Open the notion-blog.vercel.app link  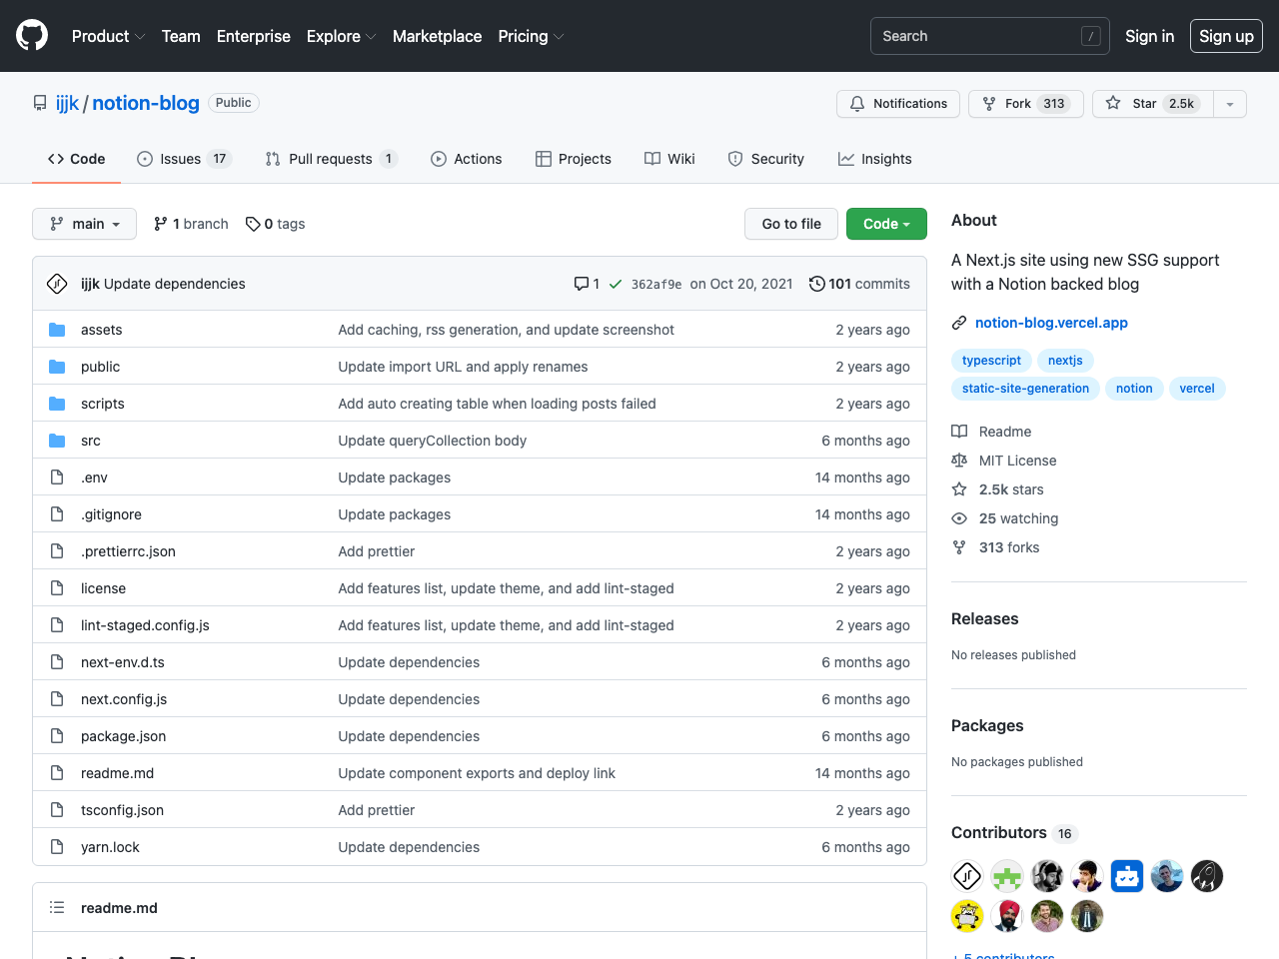tap(1050, 322)
